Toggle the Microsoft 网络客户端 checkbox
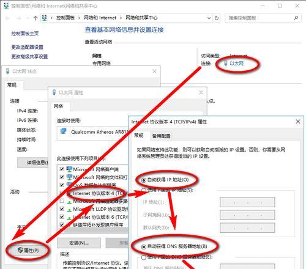Viewport: 306px width, 269px height. (x=62, y=169)
